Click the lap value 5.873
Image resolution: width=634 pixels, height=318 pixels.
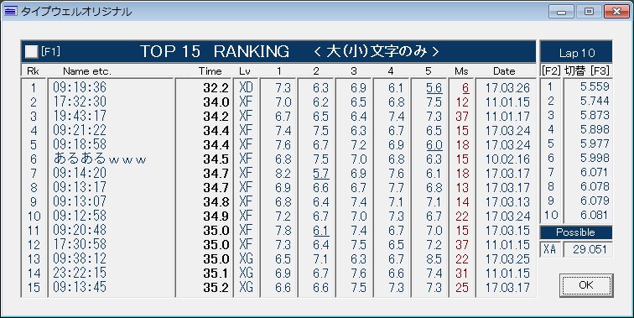(595, 115)
